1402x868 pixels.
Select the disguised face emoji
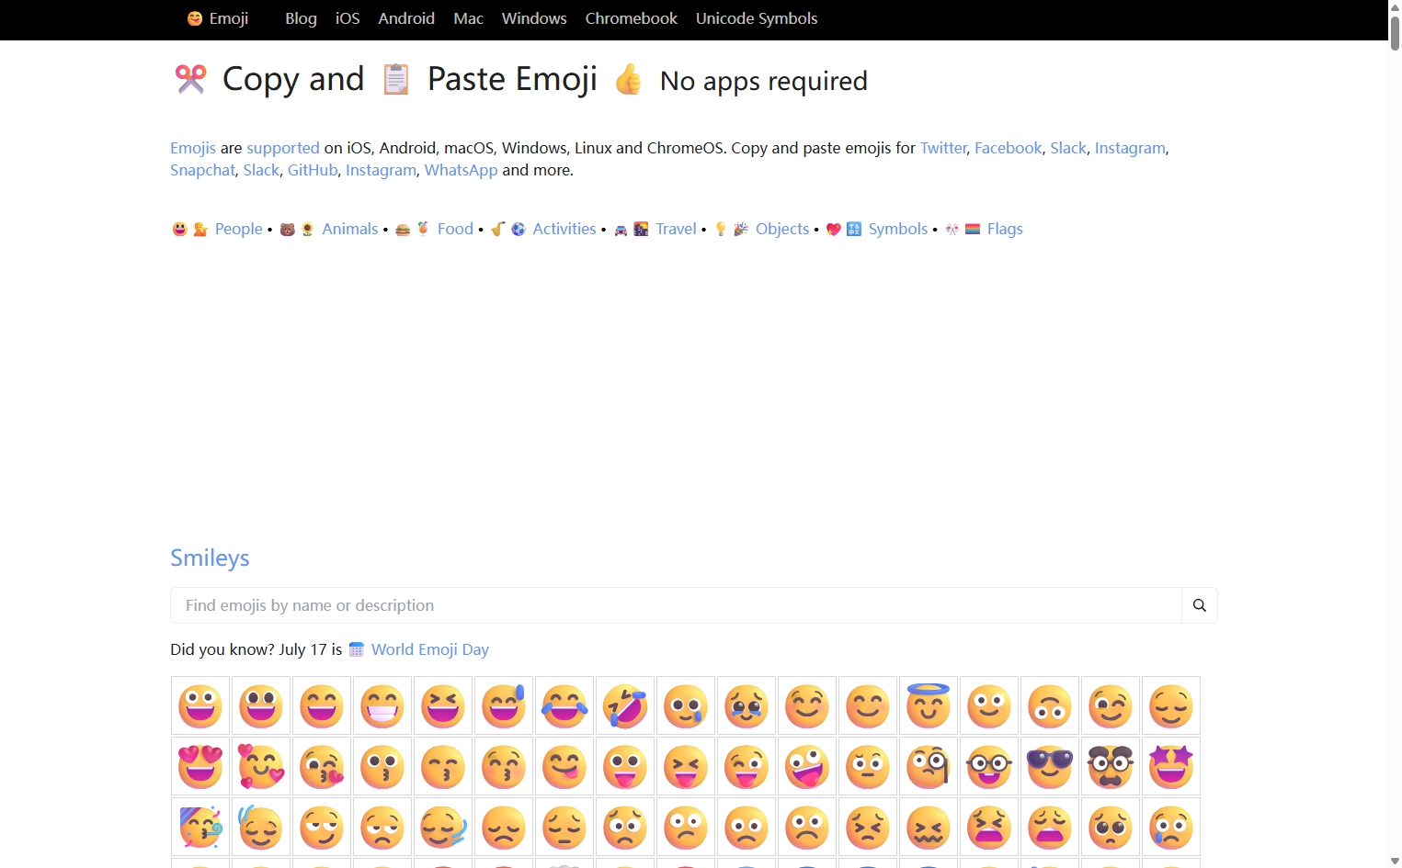[1111, 767]
